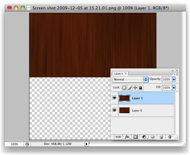Toggle visibility of Layer 0

114,111
